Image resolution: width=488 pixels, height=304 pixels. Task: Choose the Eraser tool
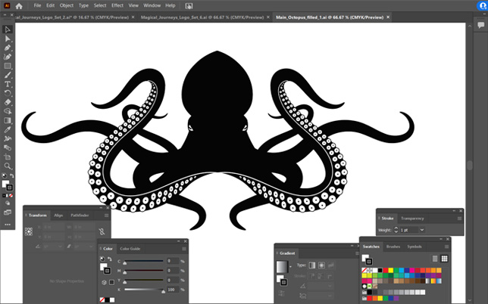tap(8, 101)
